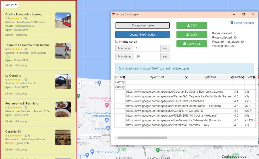Click the Max delay input field
Screen dimensions: 259x159
click(147, 57)
